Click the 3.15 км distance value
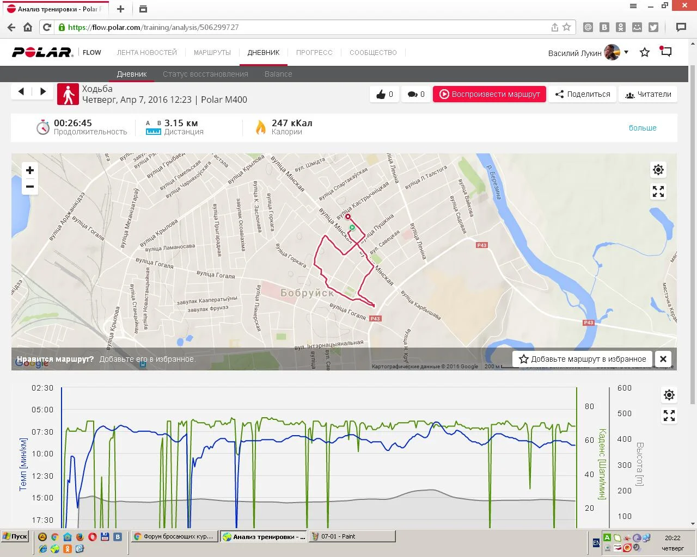This screenshot has width=697, height=557. pyautogui.click(x=181, y=123)
